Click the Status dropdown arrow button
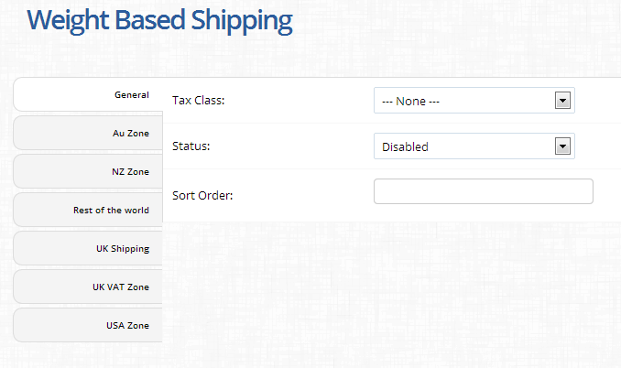The height and width of the screenshot is (368, 621). (562, 146)
